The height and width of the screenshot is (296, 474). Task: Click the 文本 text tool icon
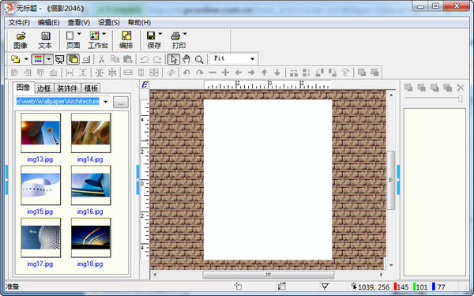(x=45, y=40)
